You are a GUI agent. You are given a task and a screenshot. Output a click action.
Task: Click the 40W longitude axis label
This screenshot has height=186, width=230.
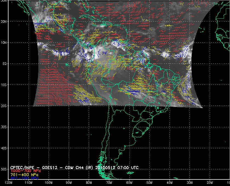pyautogui.click(x=169, y=183)
